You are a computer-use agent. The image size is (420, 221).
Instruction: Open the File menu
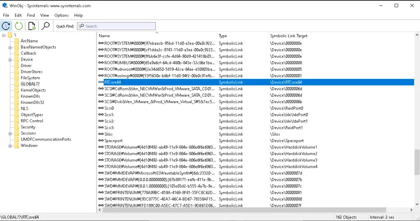pyautogui.click(x=6, y=15)
